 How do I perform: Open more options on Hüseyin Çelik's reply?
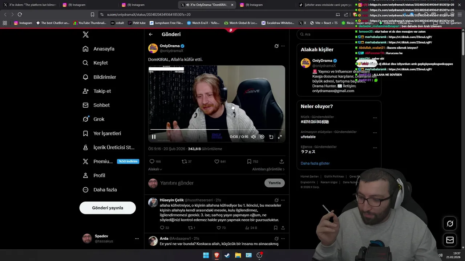pos(283,200)
